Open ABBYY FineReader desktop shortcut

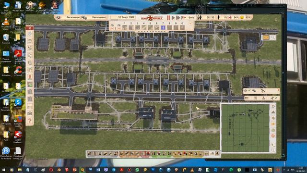coord(18,137)
